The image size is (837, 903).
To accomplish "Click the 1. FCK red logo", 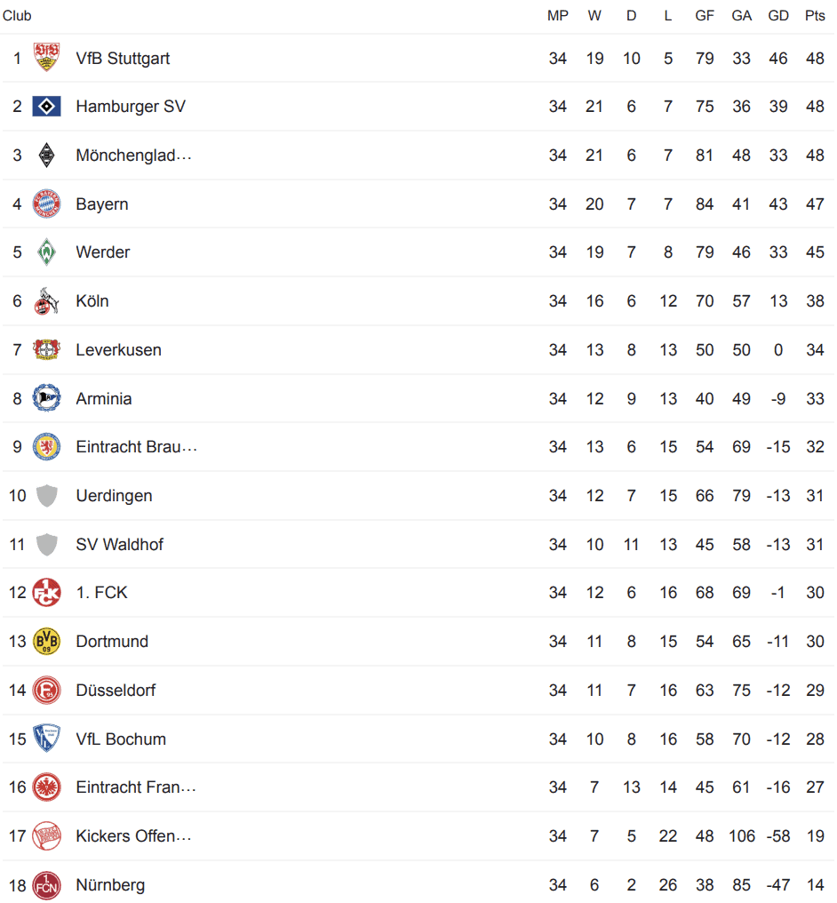I will tap(46, 593).
